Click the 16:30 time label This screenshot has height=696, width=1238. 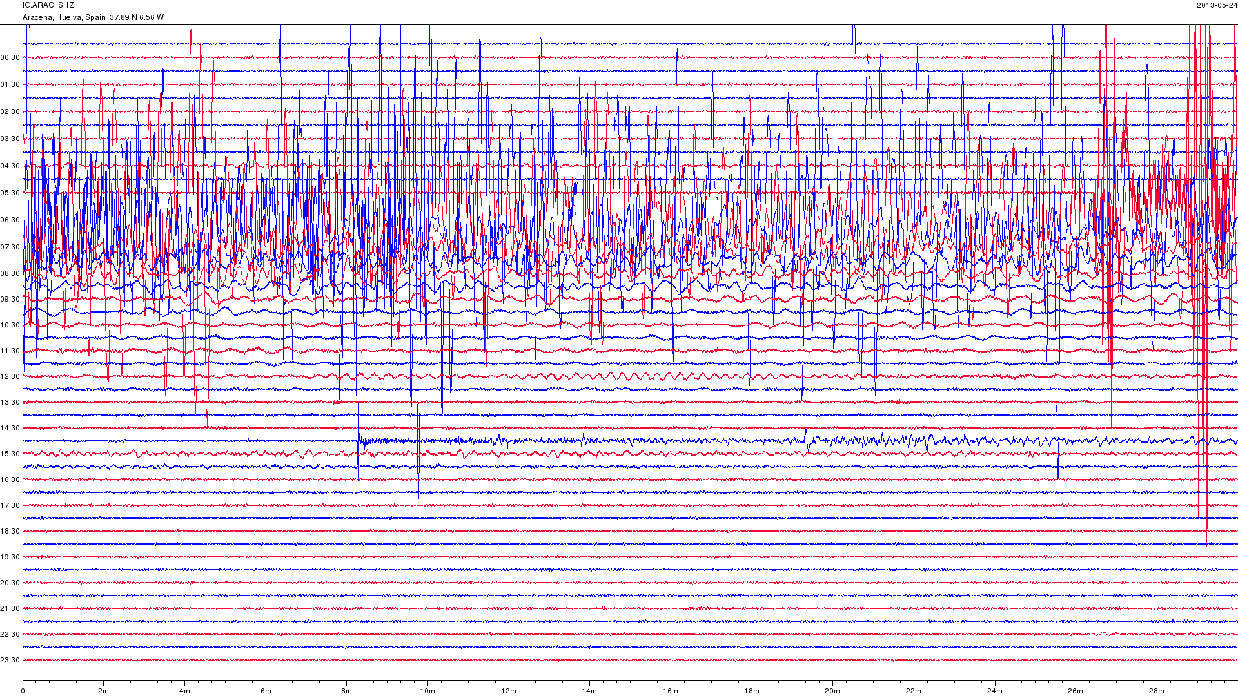[x=10, y=479]
